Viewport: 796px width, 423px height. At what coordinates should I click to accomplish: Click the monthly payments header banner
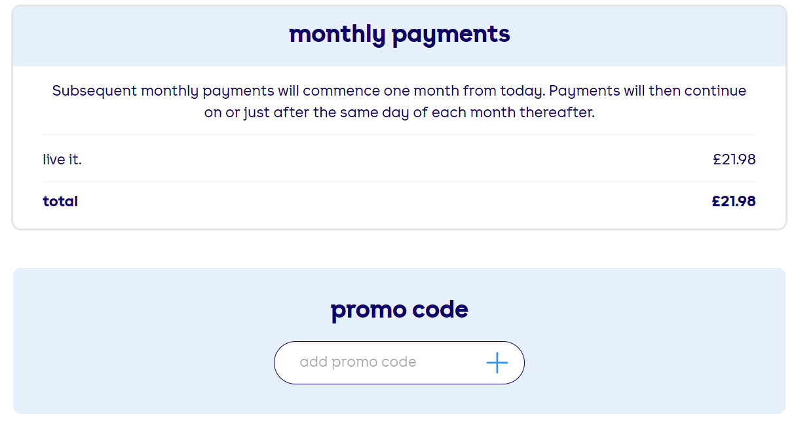(x=398, y=34)
